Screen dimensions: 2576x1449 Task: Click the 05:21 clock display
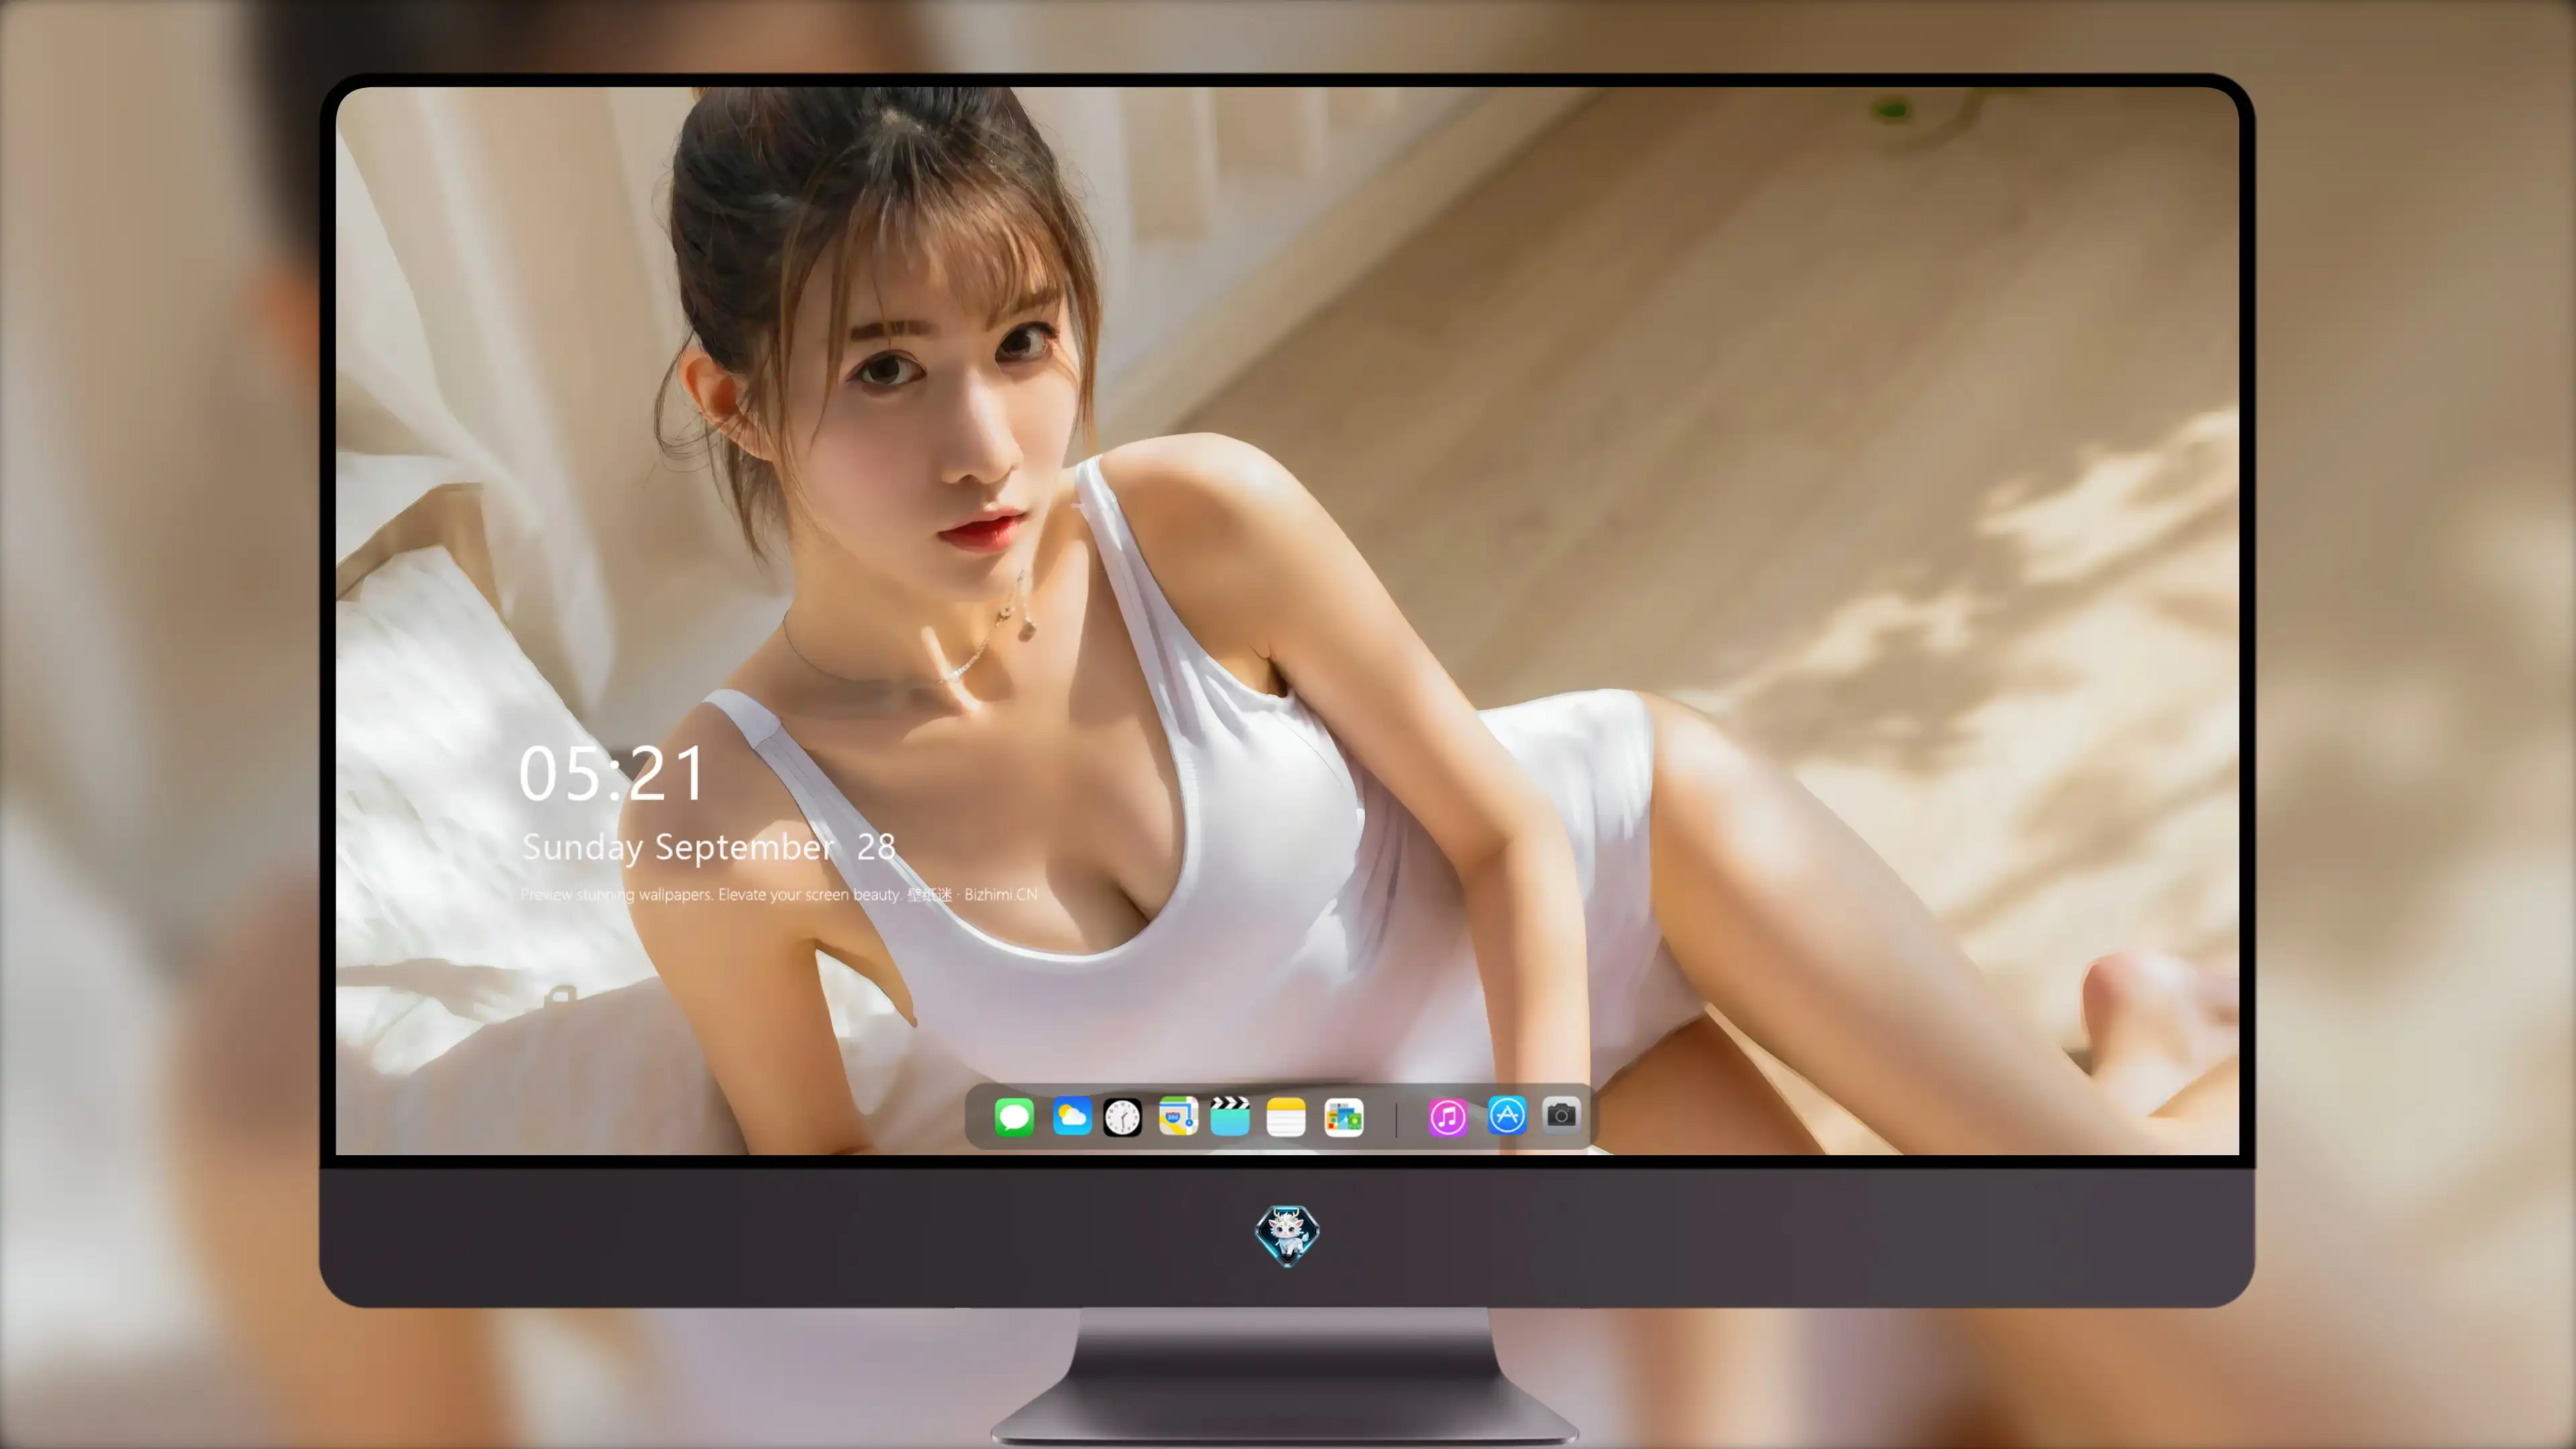click(x=613, y=773)
